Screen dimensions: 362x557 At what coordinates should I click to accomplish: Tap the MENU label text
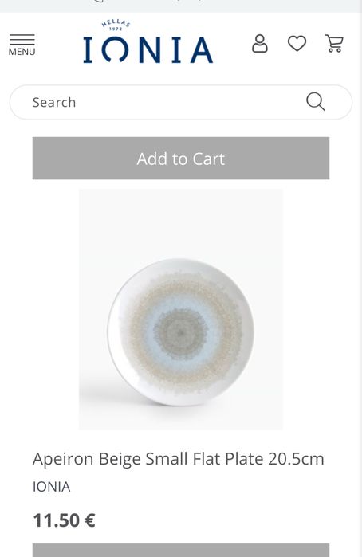point(22,52)
